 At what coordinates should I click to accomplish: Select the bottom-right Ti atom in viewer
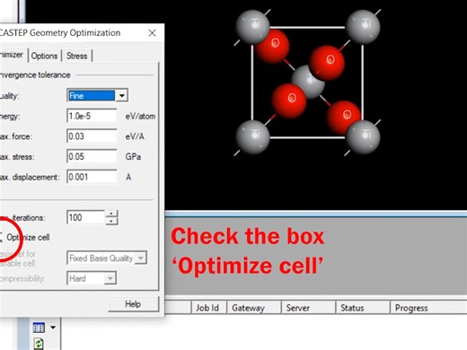363,136
